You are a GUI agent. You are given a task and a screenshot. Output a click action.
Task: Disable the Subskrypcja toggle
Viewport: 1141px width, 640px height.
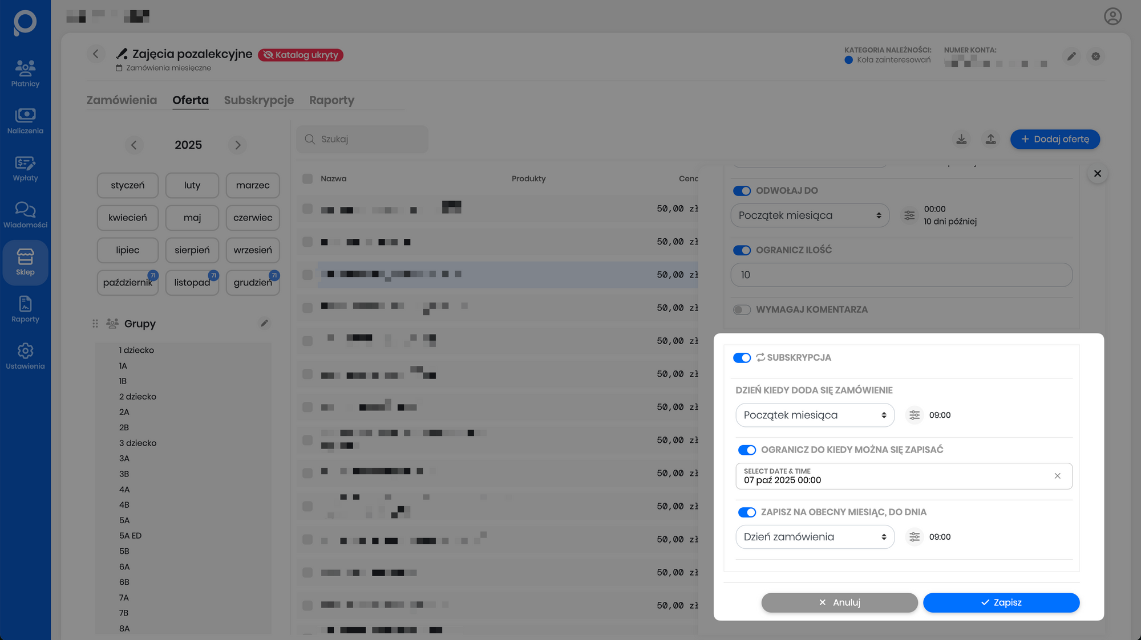click(742, 358)
